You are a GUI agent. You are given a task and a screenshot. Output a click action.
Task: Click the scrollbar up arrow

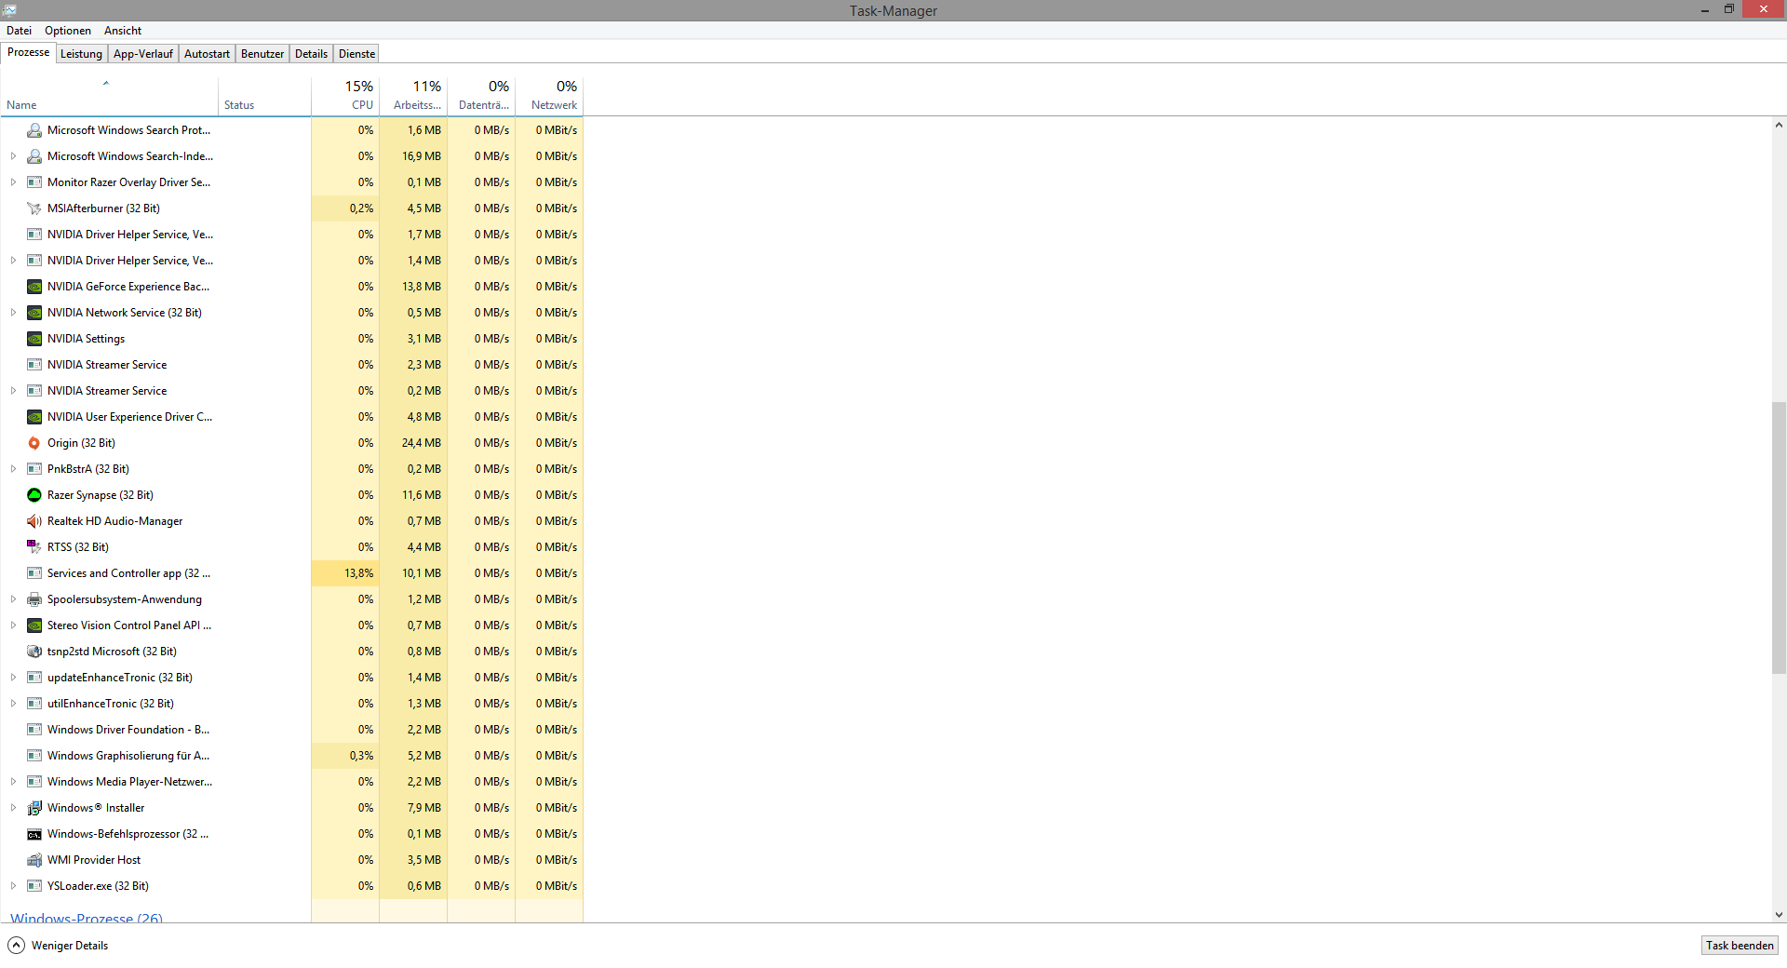click(x=1779, y=125)
